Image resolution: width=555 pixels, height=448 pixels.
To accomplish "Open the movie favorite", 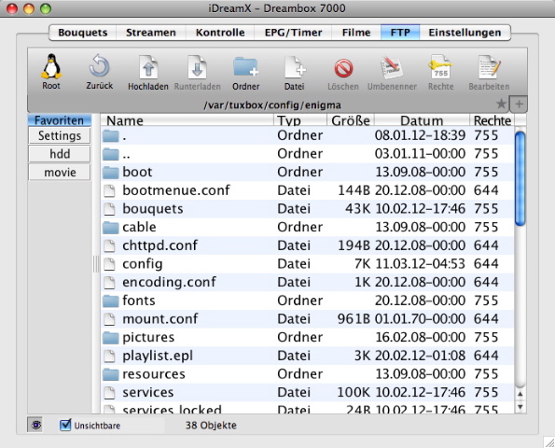I will [60, 173].
